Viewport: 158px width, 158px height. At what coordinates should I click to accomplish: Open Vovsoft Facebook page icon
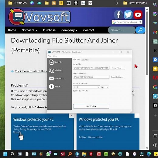coord(118,15)
